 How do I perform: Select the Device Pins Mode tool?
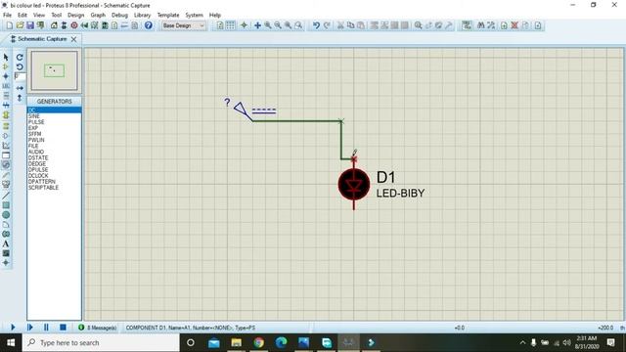[6, 136]
